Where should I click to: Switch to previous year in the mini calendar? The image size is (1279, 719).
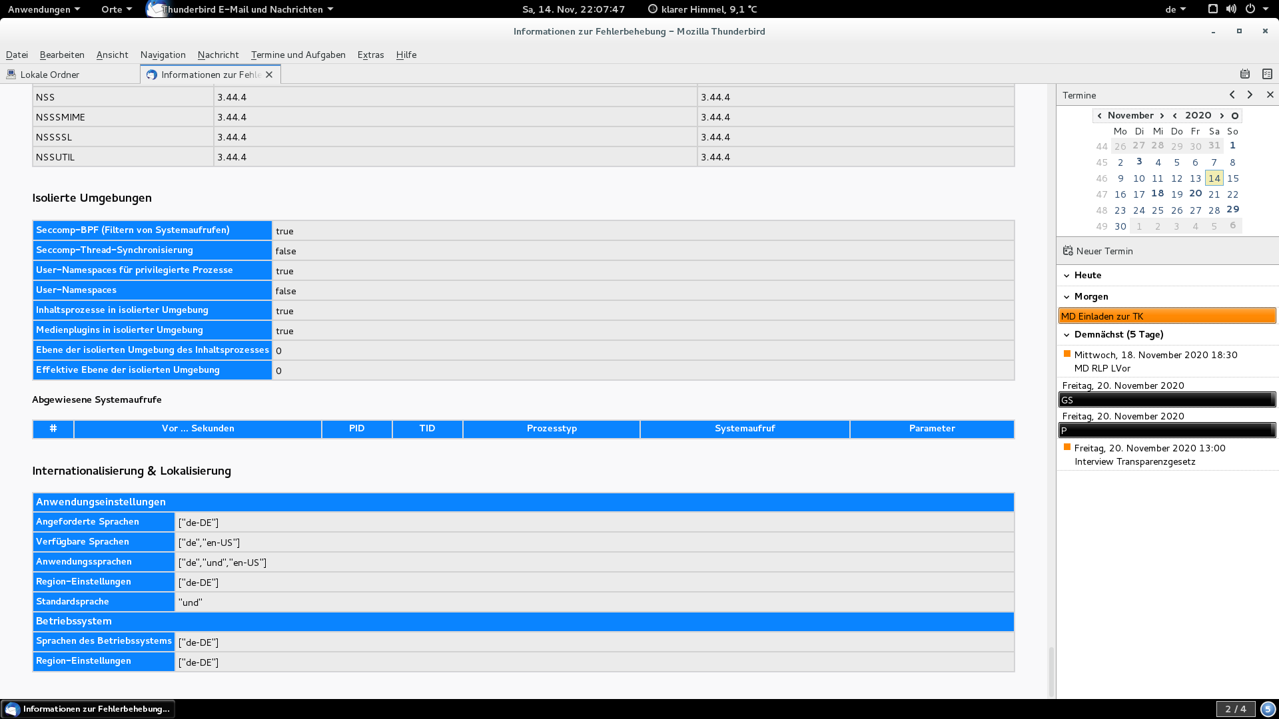1175,115
